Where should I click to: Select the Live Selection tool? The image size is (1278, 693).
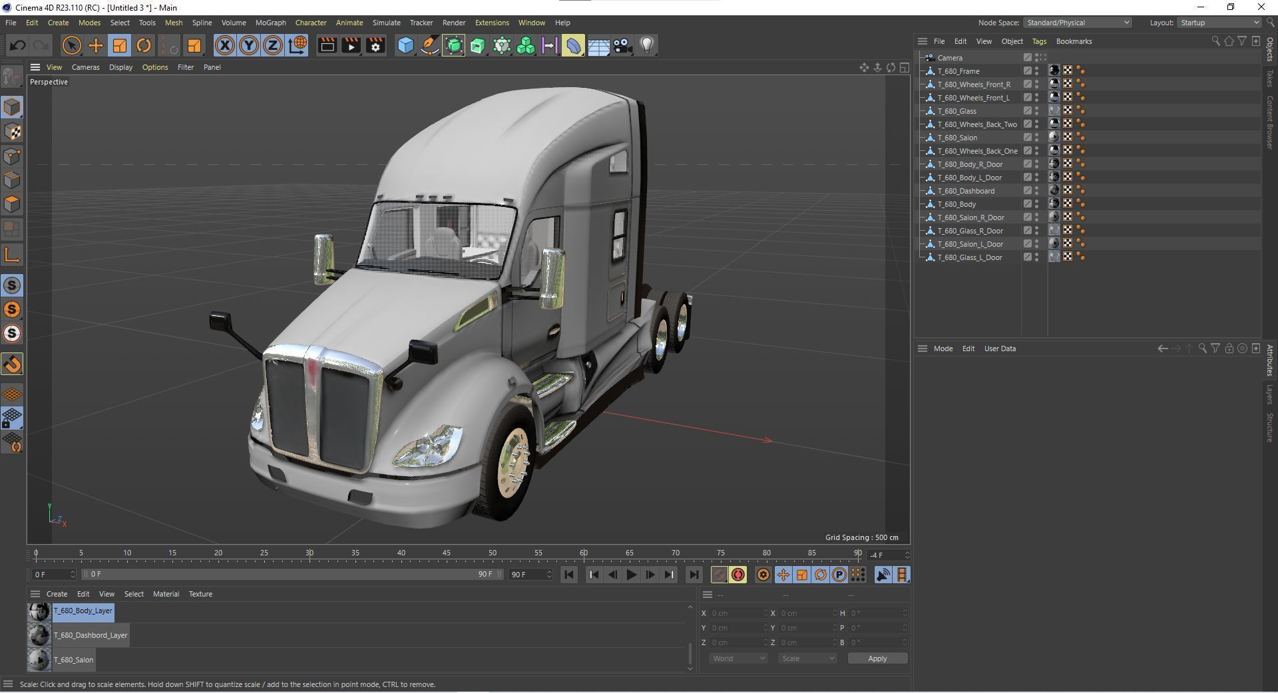point(71,45)
